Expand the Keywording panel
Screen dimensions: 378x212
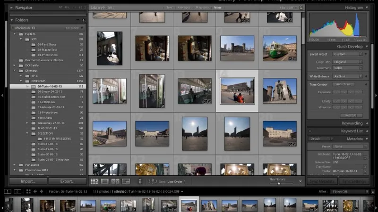[x=367, y=123]
